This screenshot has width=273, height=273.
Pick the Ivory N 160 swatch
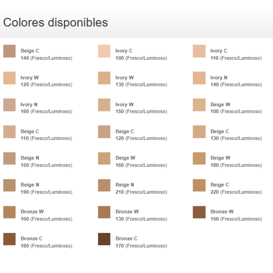(9, 105)
